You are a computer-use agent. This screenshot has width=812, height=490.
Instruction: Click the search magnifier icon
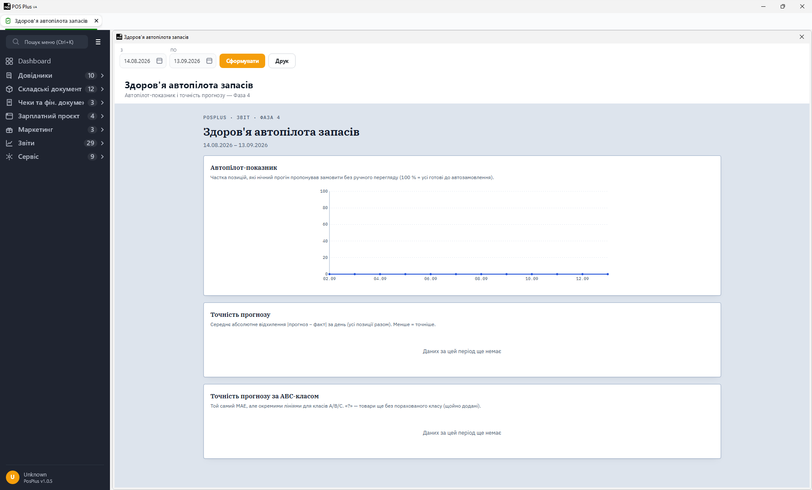pos(16,42)
